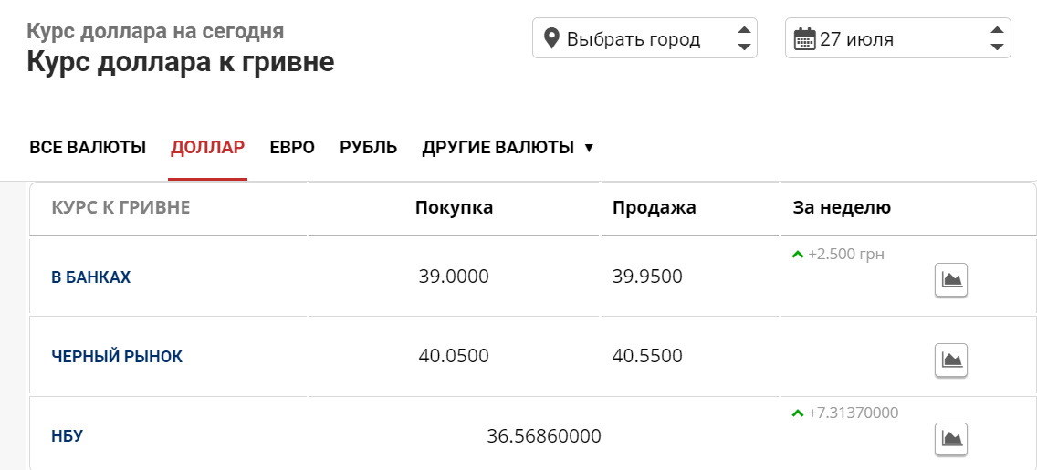Open the chart icon for НБУ row
This screenshot has width=1037, height=470.
pyautogui.click(x=950, y=439)
